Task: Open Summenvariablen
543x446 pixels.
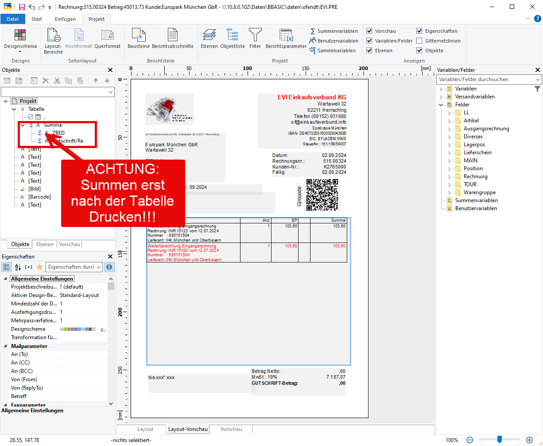Action: pos(334,31)
